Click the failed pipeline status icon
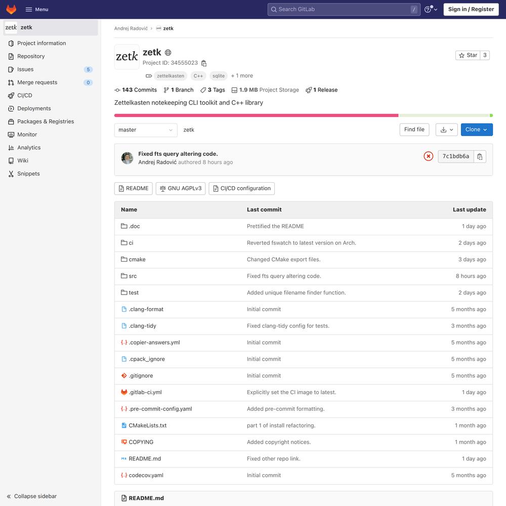The width and height of the screenshot is (506, 506). (428, 156)
